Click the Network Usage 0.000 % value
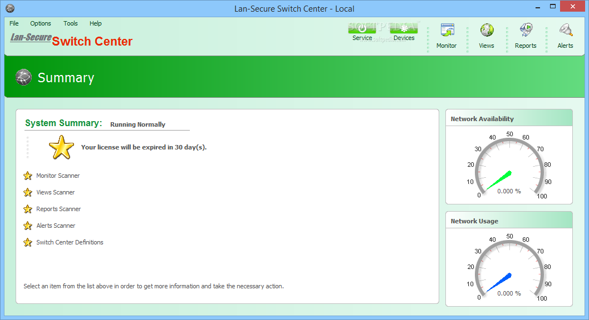This screenshot has height=320, width=589. tap(509, 293)
